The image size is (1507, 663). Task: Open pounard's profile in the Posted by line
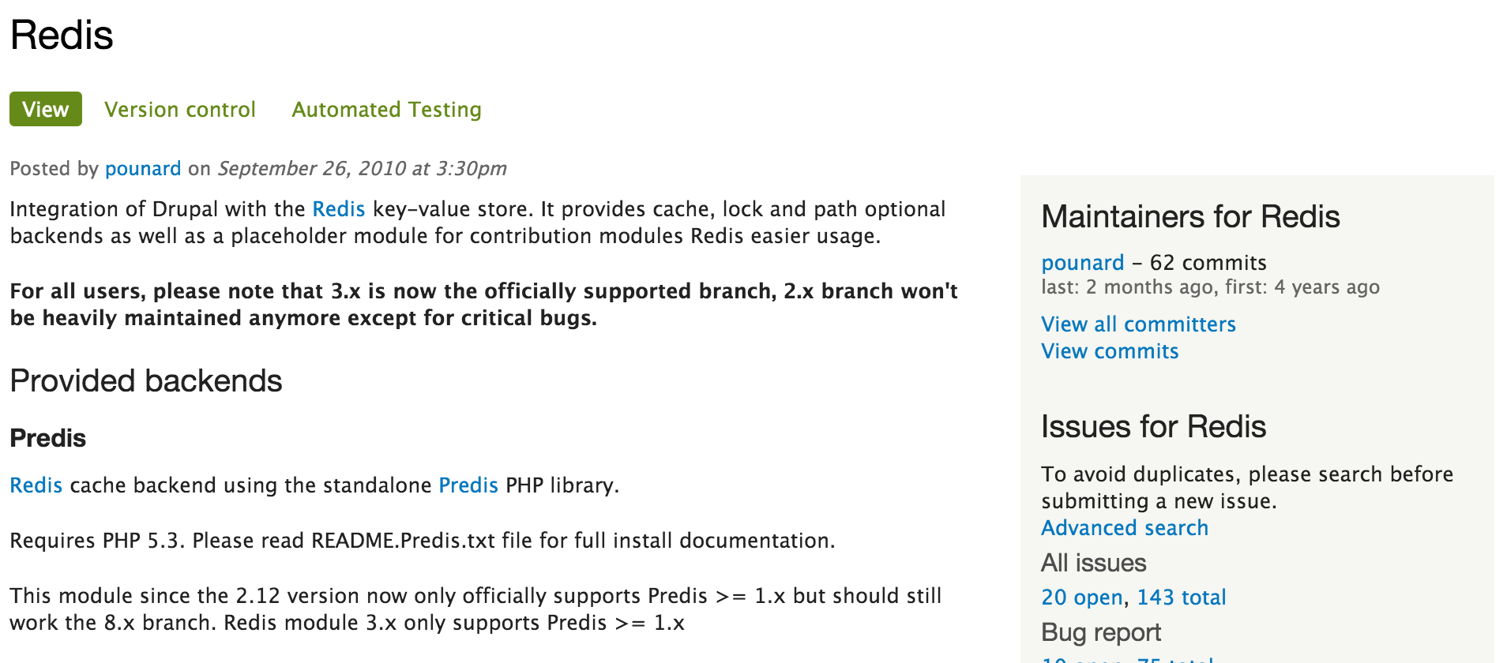[x=143, y=169]
